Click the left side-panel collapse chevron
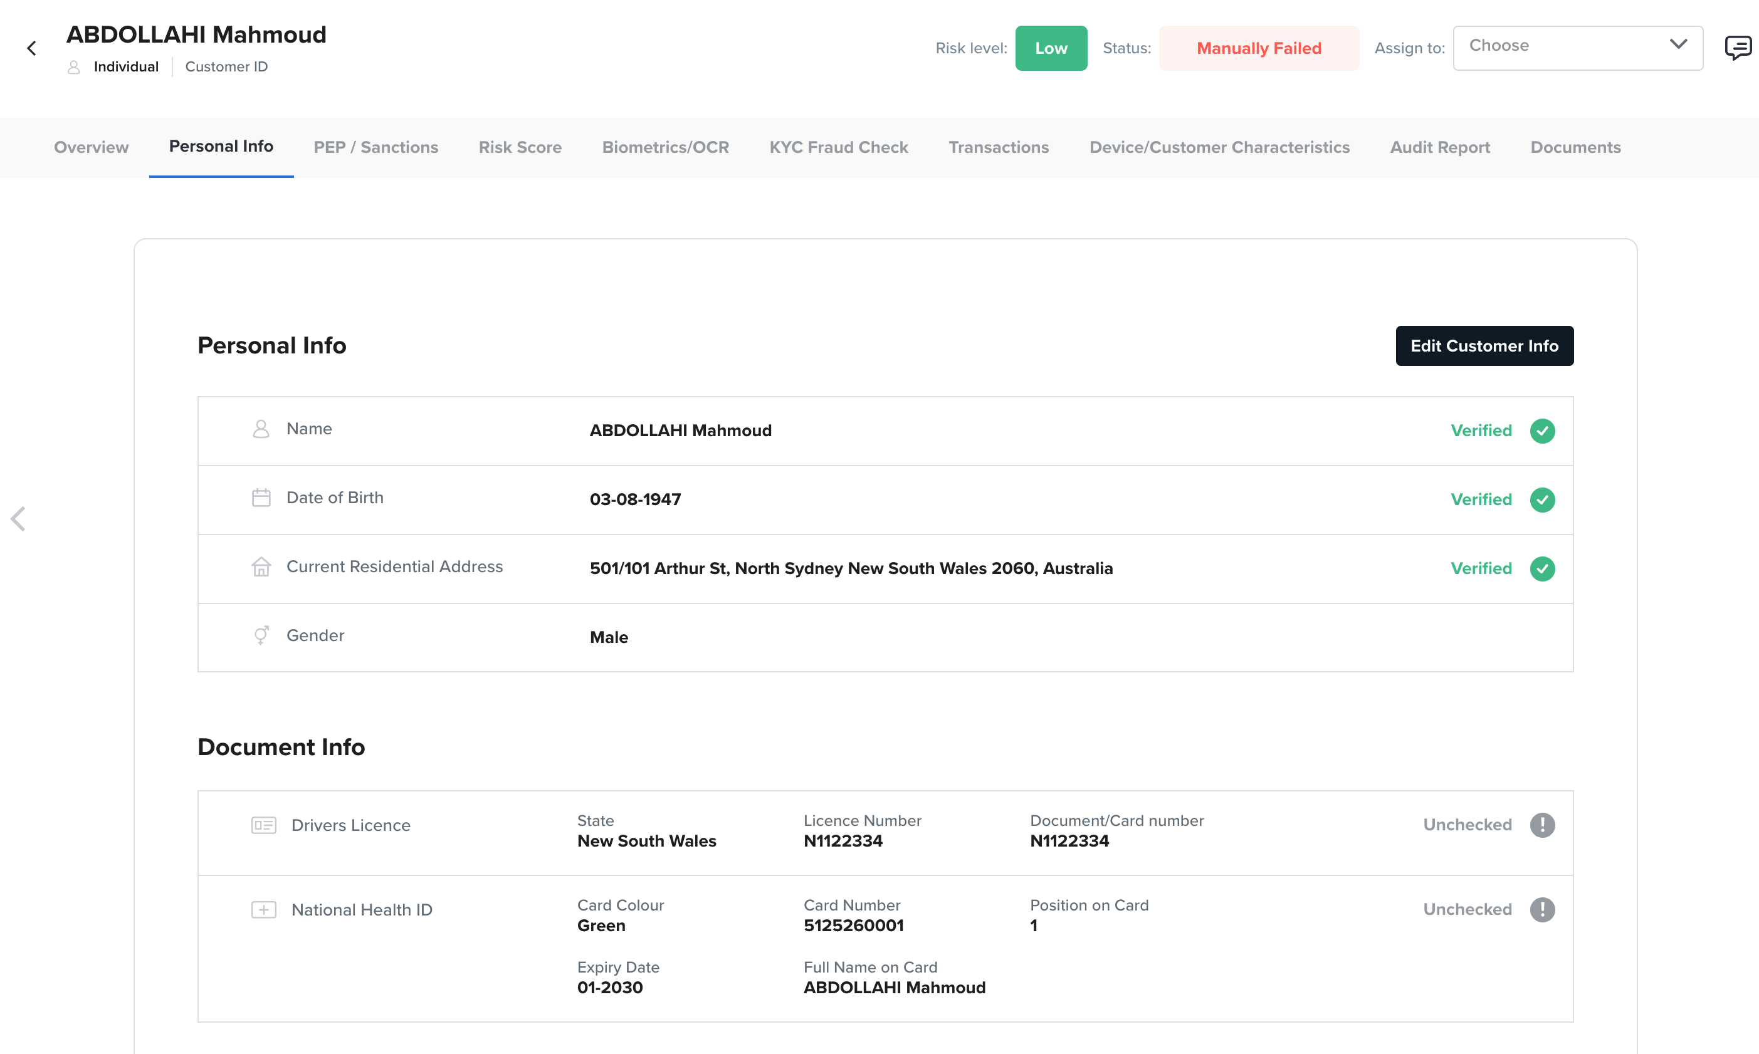Image resolution: width=1759 pixels, height=1054 pixels. point(18,518)
